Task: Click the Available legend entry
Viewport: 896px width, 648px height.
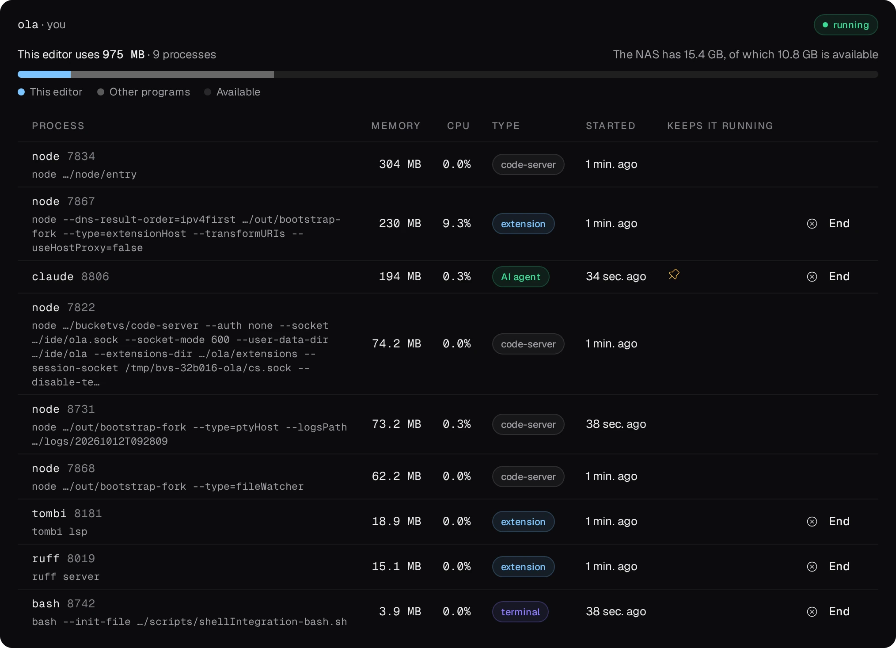Action: pos(232,92)
